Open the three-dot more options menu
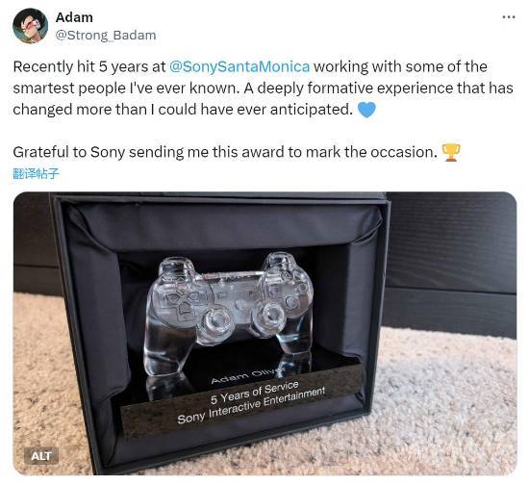529x484 pixels. pos(509,17)
